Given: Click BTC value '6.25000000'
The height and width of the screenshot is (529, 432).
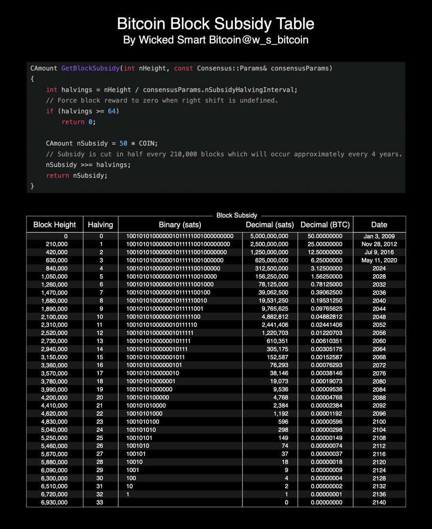Looking at the screenshot, I should [327, 261].
